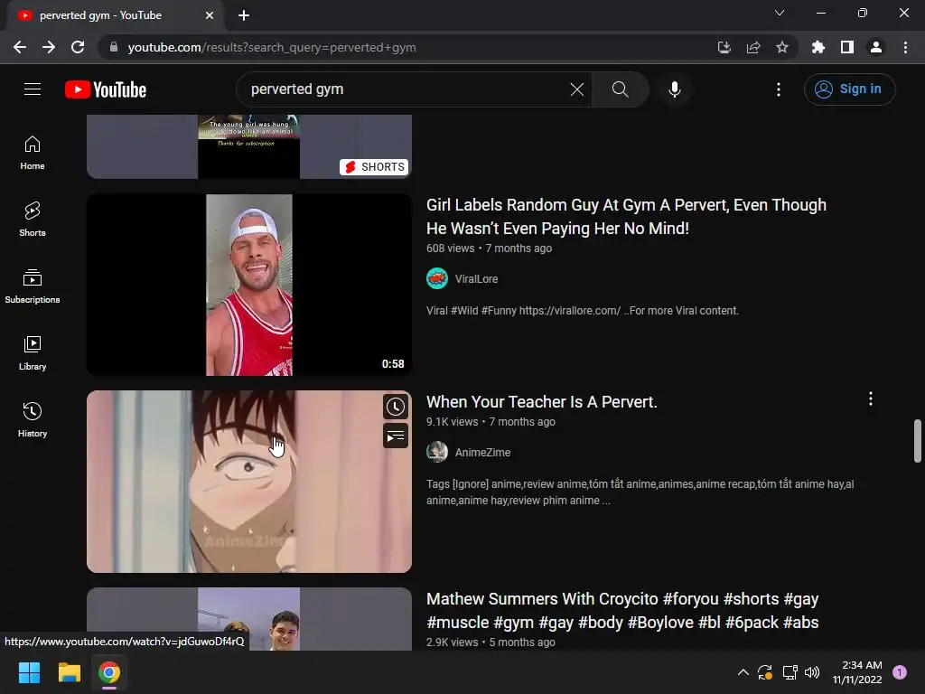Viewport: 925px width, 694px height.
Task: Open 'Girl Labels Random Guy At Gym' title
Action: click(x=626, y=217)
